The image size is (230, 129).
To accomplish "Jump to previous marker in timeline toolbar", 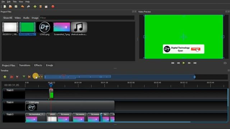I will (29, 77).
